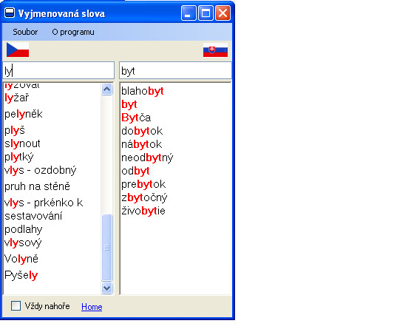Select the word 'neodbytný'
Screen dimensions: 411x332
147,157
